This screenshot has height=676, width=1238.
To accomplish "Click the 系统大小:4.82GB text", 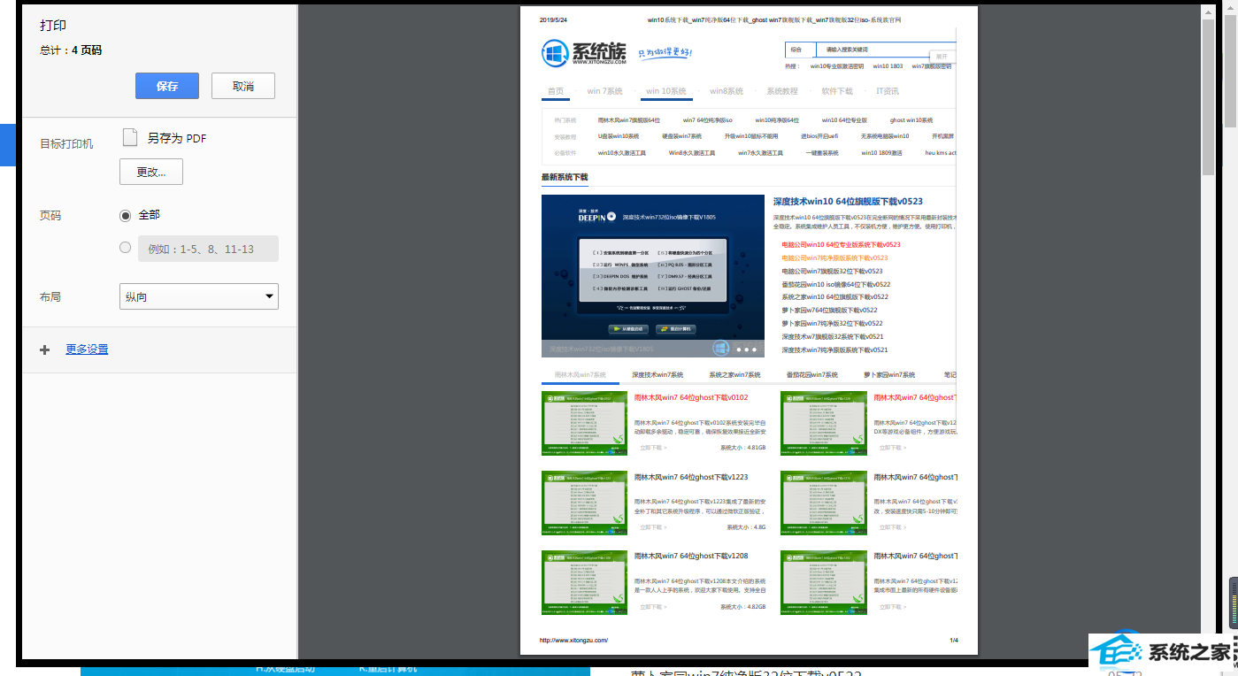I will (x=743, y=607).
